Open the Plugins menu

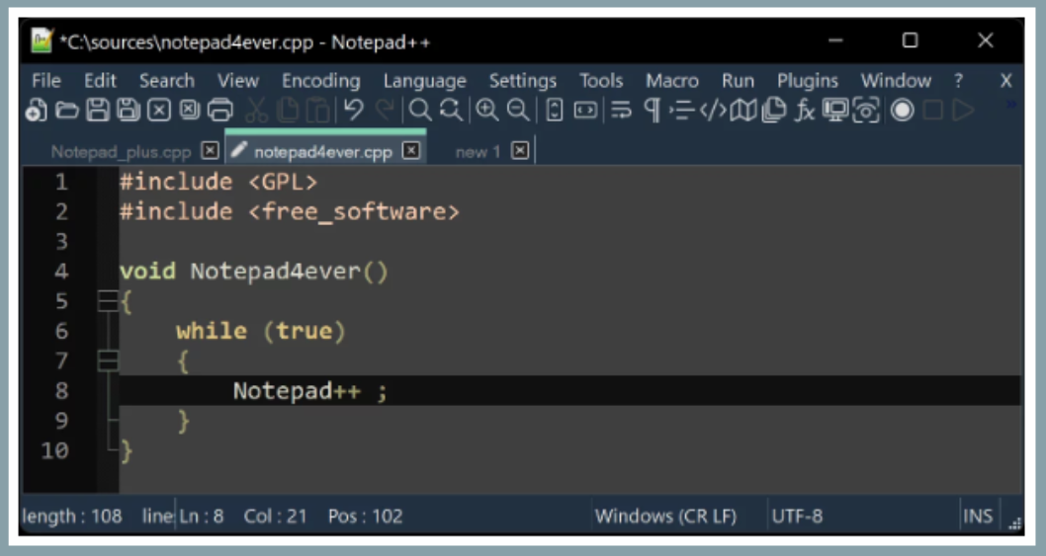[x=807, y=81]
